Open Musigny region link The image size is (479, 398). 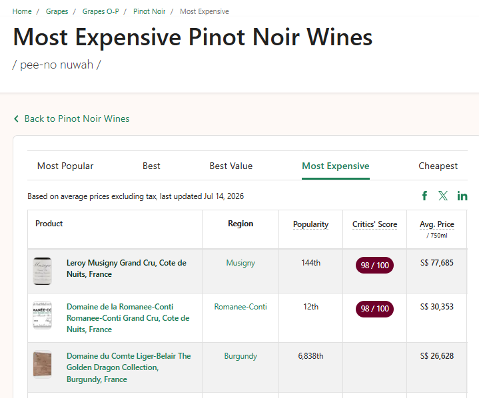(240, 263)
